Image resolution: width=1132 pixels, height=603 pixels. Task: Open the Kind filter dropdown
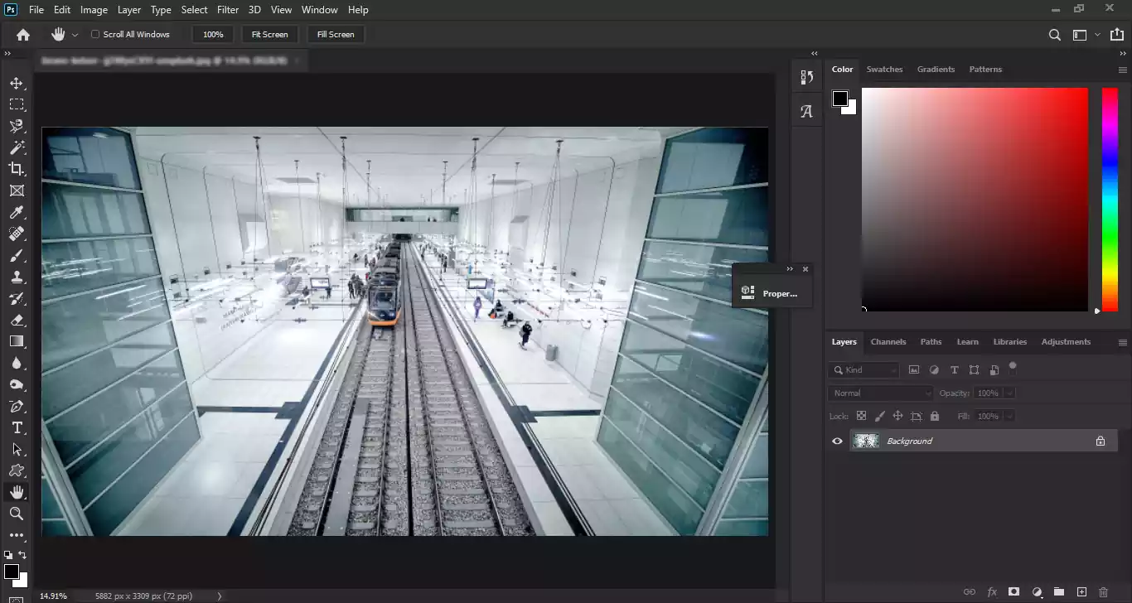click(864, 370)
